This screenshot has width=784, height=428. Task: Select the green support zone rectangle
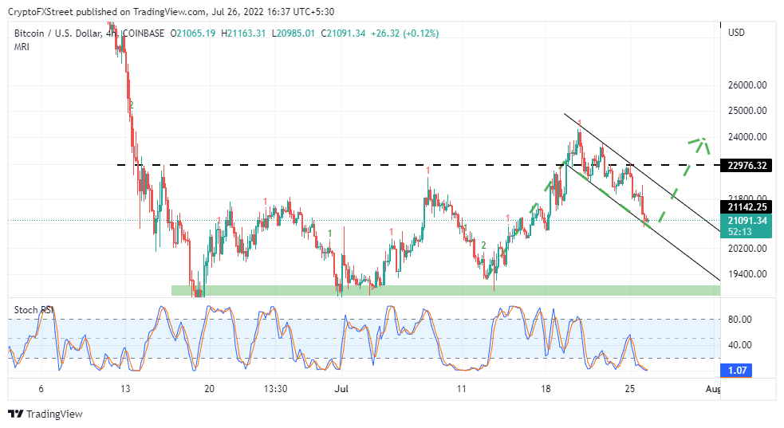coord(446,290)
